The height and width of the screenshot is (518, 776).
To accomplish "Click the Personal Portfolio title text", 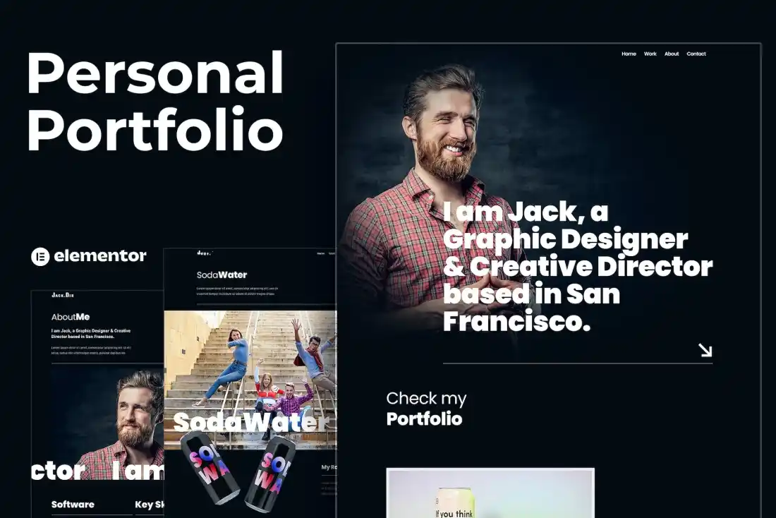I will click(x=155, y=101).
